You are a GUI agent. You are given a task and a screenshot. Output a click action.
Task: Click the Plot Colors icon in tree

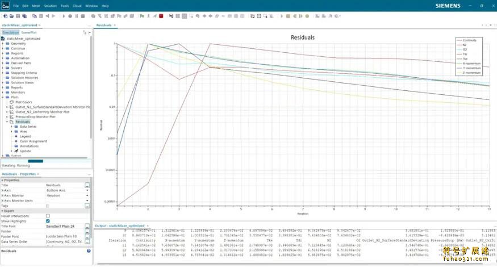click(x=11, y=102)
